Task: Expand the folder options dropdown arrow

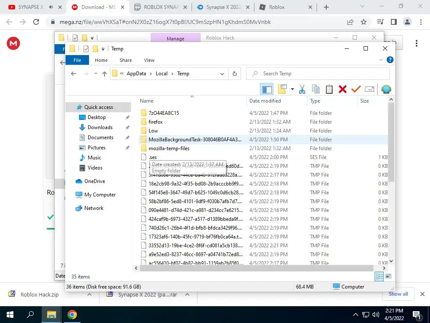Action: (x=292, y=89)
